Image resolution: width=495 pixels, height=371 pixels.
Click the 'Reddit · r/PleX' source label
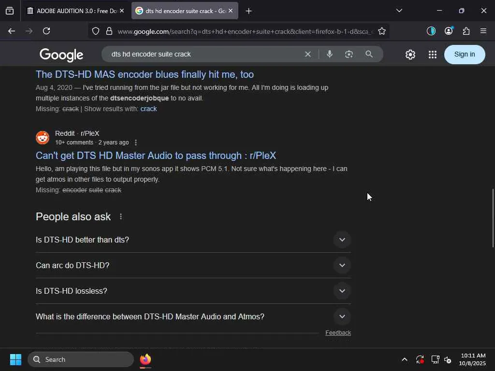pos(77,133)
